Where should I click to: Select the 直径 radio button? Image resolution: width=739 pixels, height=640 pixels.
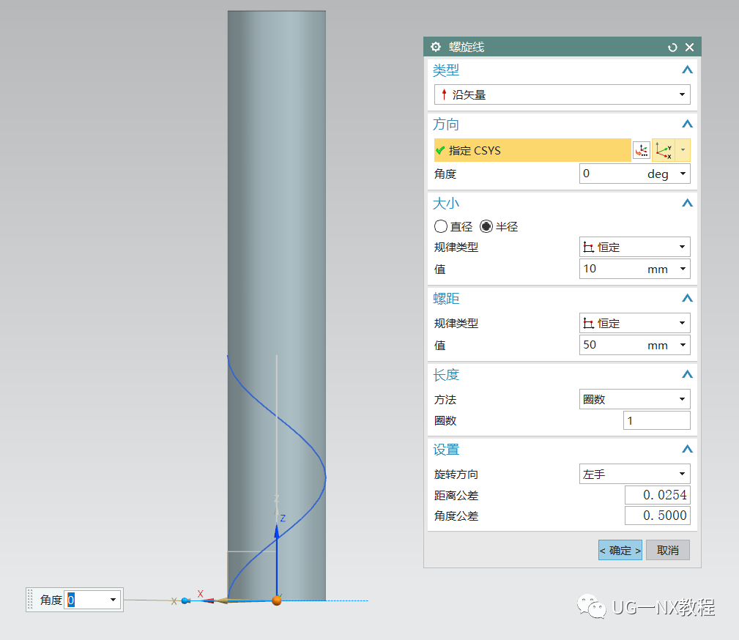coord(440,226)
